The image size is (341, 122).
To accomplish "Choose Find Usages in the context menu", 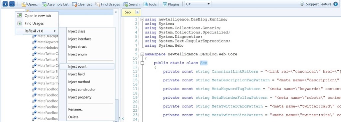I will 37,23.
